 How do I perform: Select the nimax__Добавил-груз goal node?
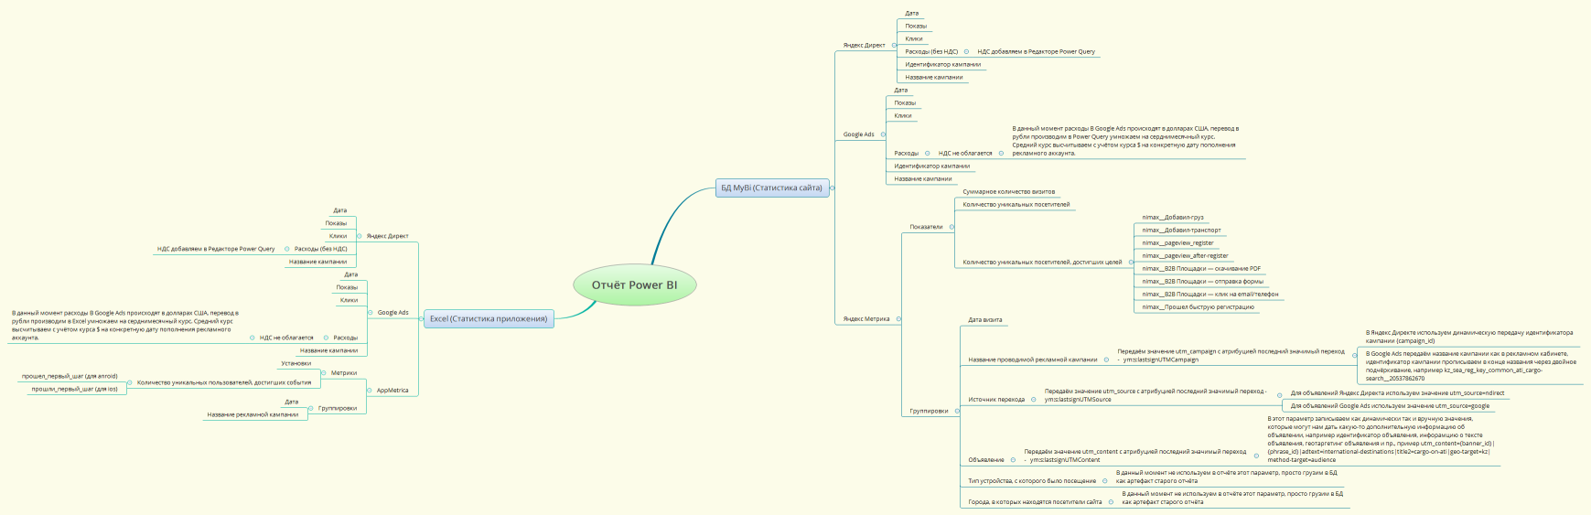(1172, 218)
